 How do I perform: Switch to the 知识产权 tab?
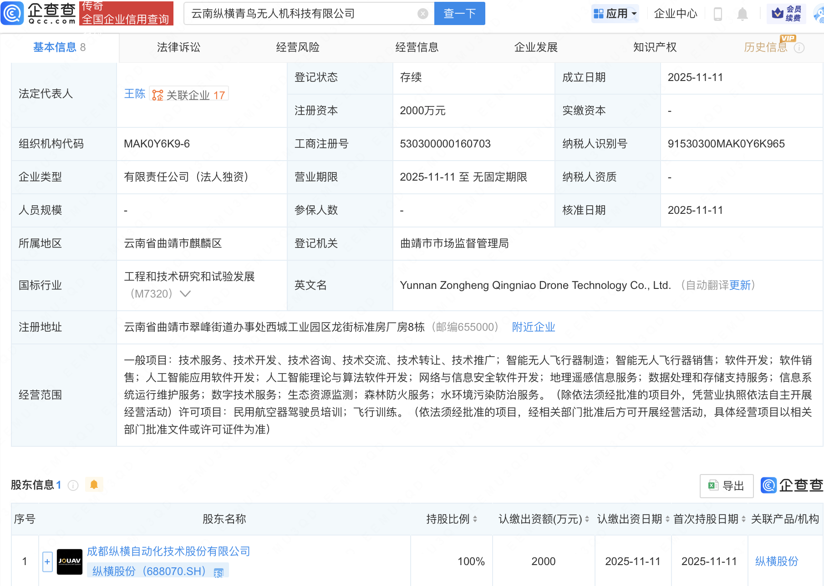pos(654,47)
